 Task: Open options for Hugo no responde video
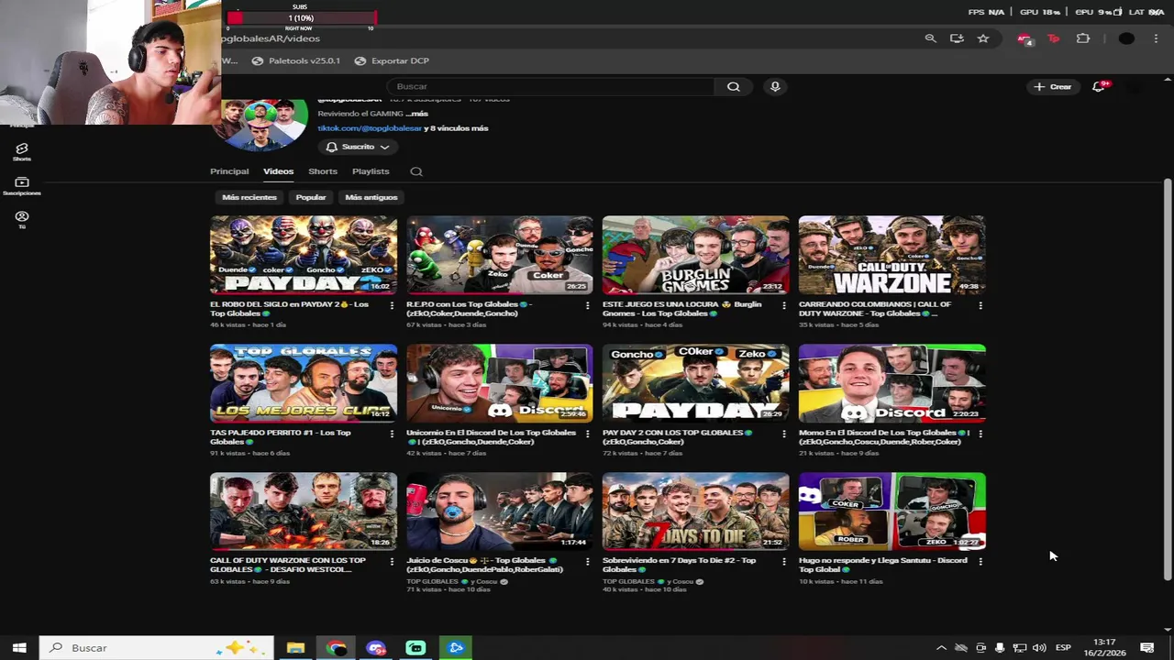pyautogui.click(x=980, y=562)
